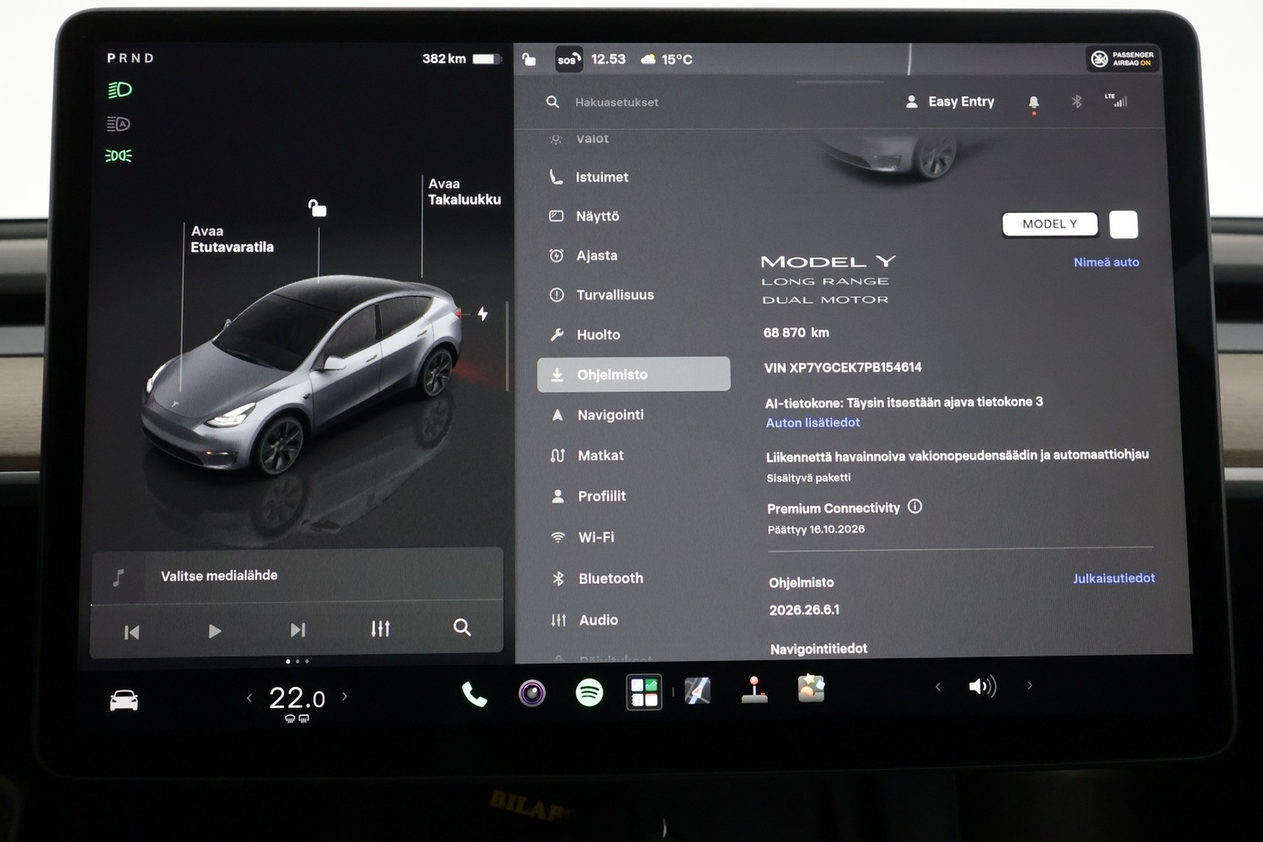1263x842 pixels.
Task: Tap the VIN XP7YGCEK7PB154614 text
Action: pyautogui.click(x=843, y=367)
